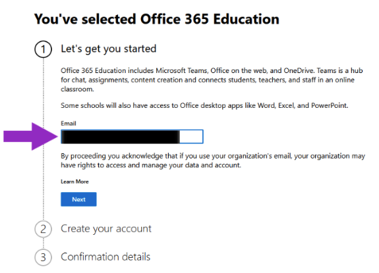
Task: Collapse the Let's get you started step
Action: [x=109, y=49]
